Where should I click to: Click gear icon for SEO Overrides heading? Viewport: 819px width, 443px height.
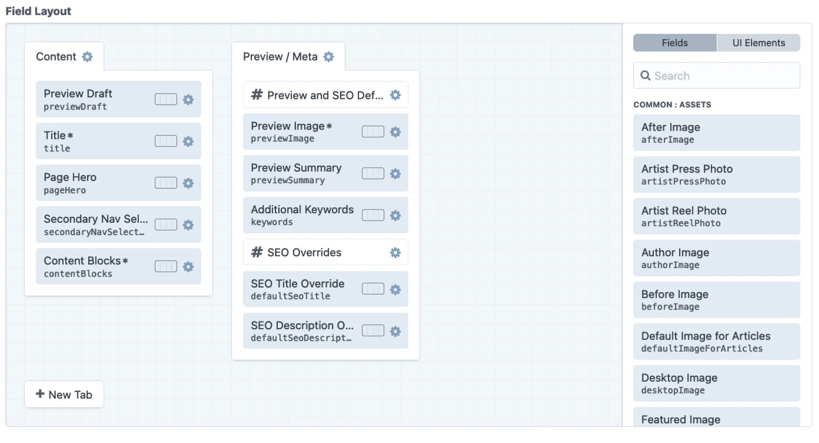(395, 252)
